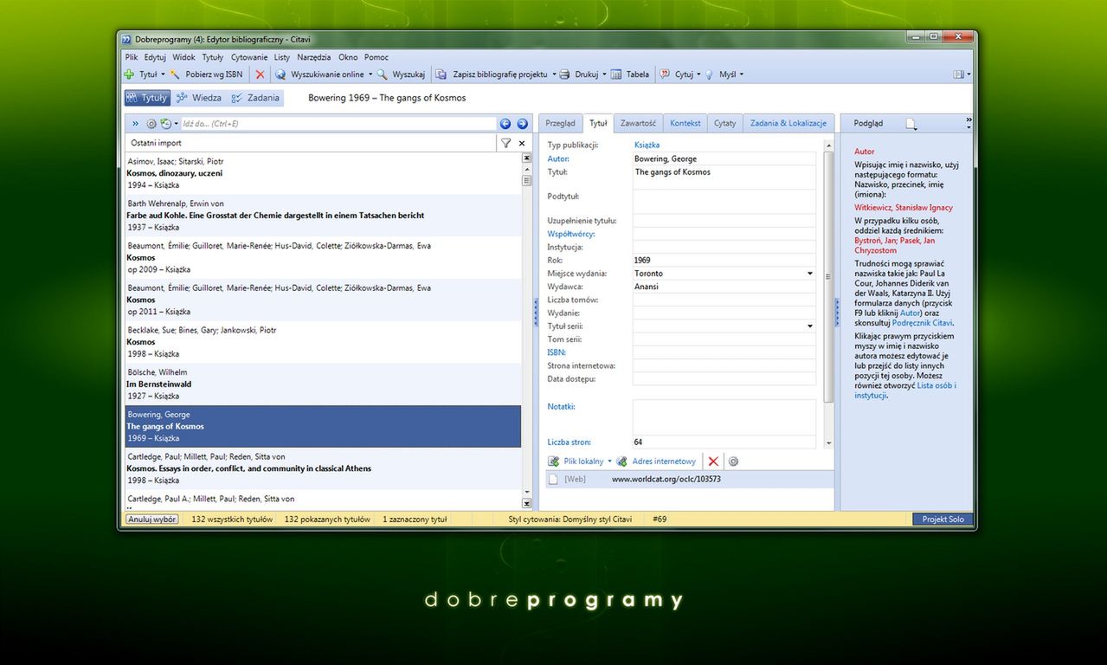The width and height of the screenshot is (1107, 665).
Task: Open the Tytuł toolbar dropdown arrow
Action: [163, 74]
